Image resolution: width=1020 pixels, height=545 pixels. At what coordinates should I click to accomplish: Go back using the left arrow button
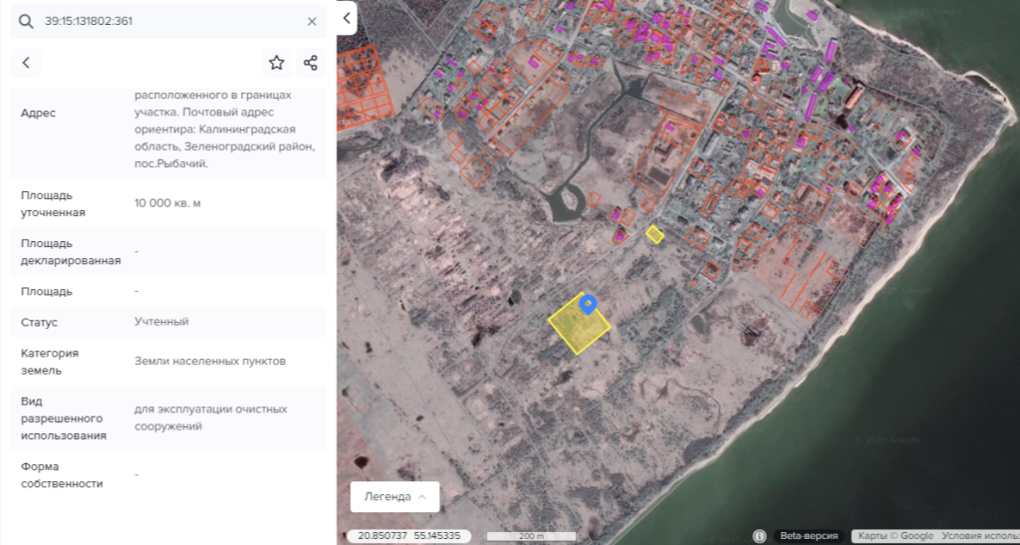(26, 63)
